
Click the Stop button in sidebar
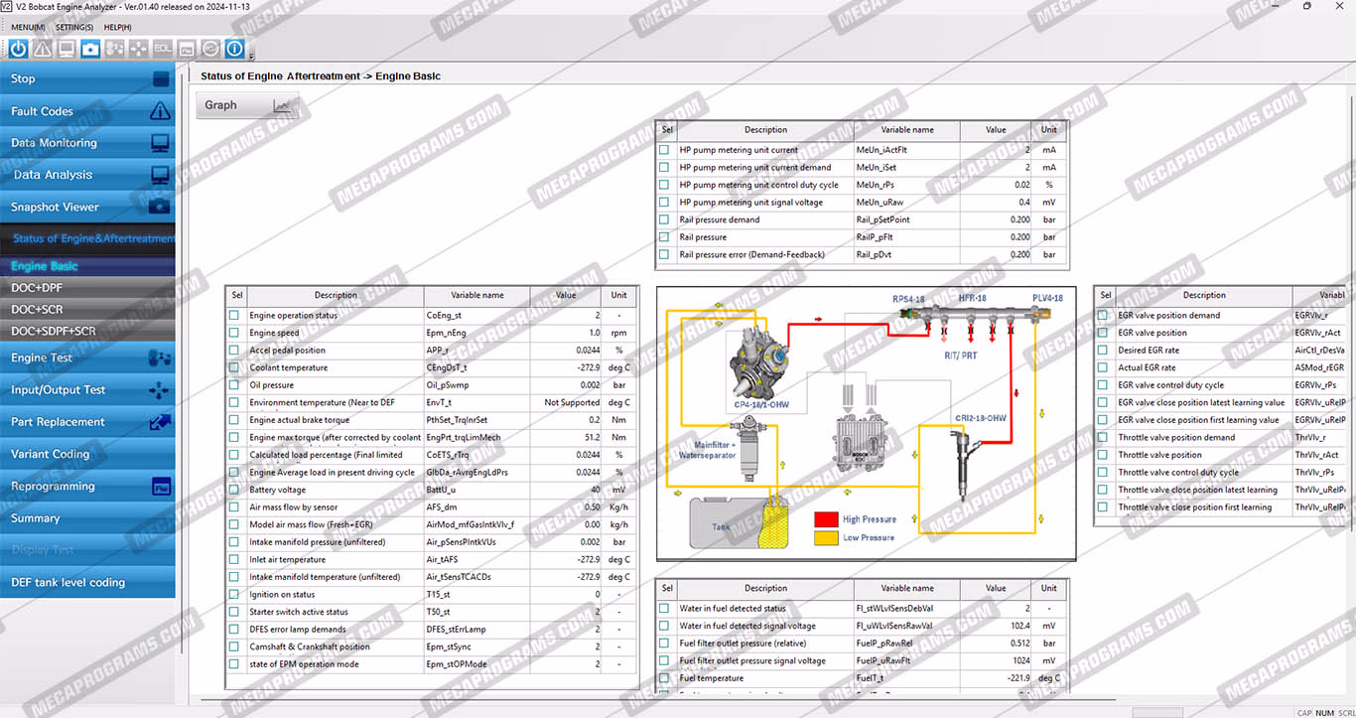tap(87, 78)
